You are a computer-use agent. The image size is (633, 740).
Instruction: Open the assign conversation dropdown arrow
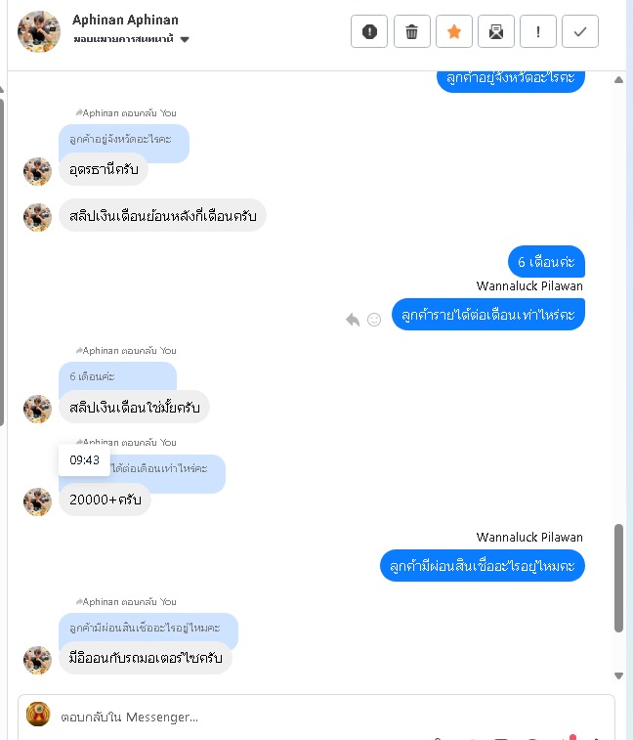pyautogui.click(x=185, y=39)
